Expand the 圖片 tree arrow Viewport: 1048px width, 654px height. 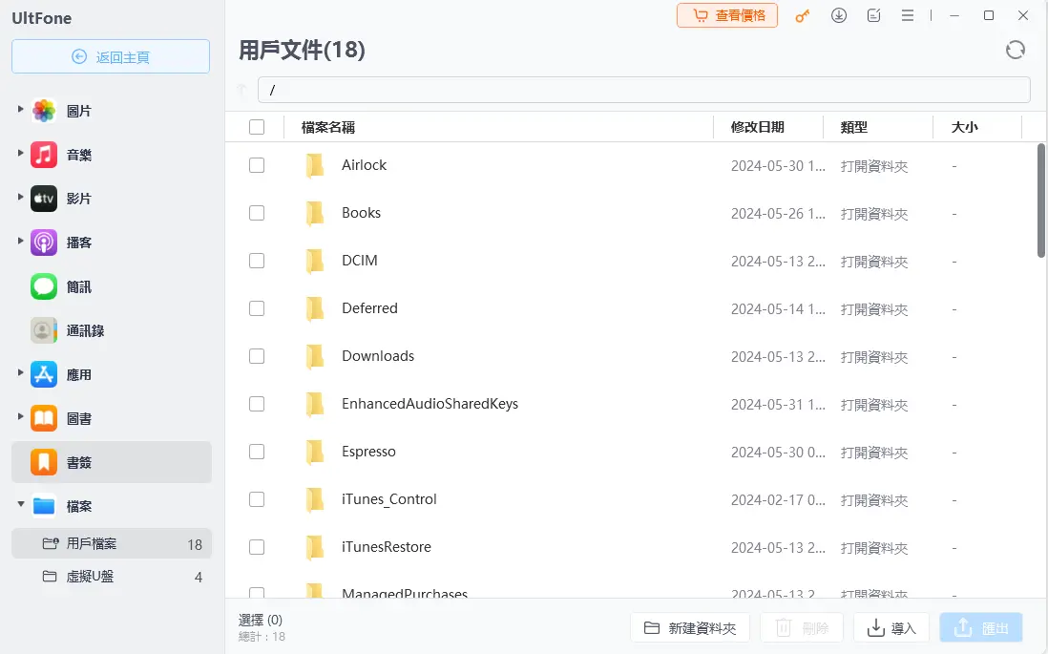click(x=20, y=109)
